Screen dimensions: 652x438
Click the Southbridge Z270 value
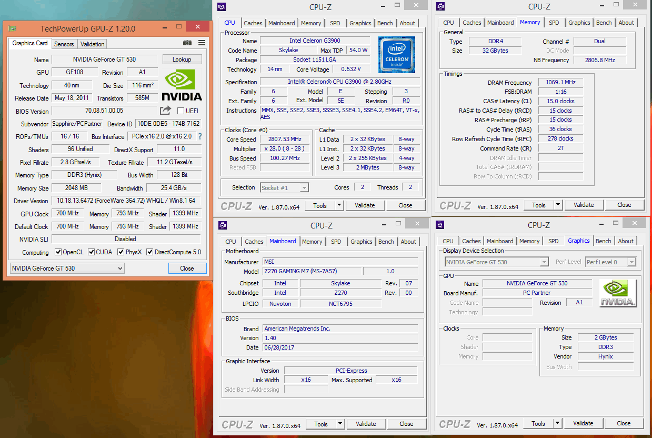340,293
